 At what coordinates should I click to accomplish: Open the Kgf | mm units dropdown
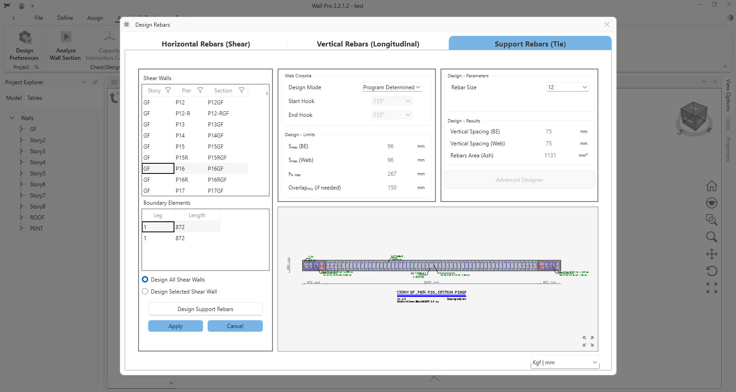click(x=565, y=363)
